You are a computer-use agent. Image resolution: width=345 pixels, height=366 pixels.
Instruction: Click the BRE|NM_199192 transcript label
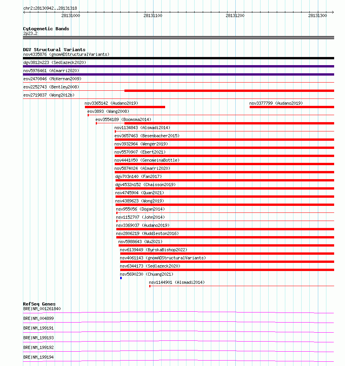(38, 347)
